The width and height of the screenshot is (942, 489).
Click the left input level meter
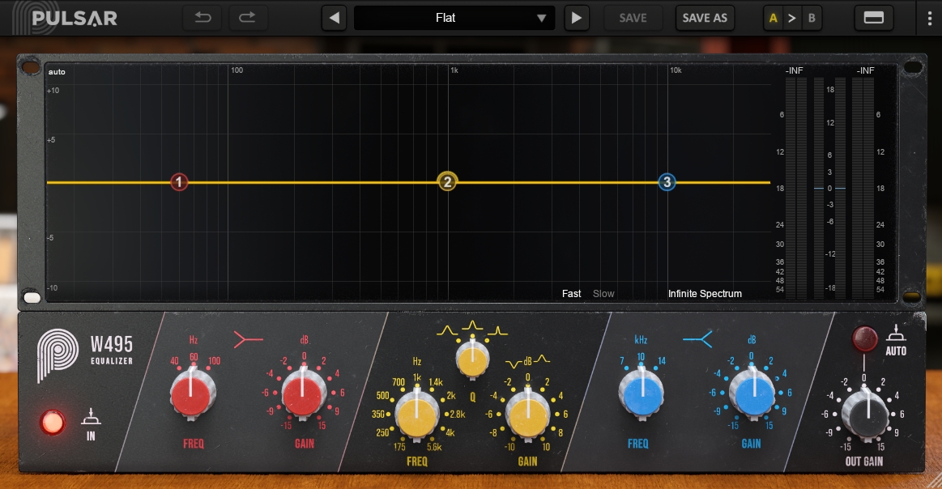tap(796, 188)
